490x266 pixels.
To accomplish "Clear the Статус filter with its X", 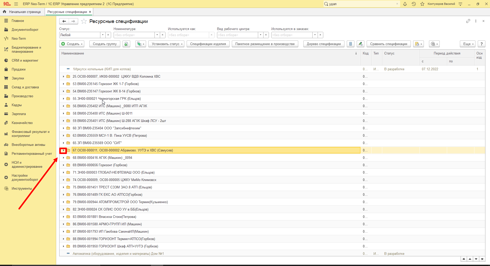I will click(x=108, y=35).
